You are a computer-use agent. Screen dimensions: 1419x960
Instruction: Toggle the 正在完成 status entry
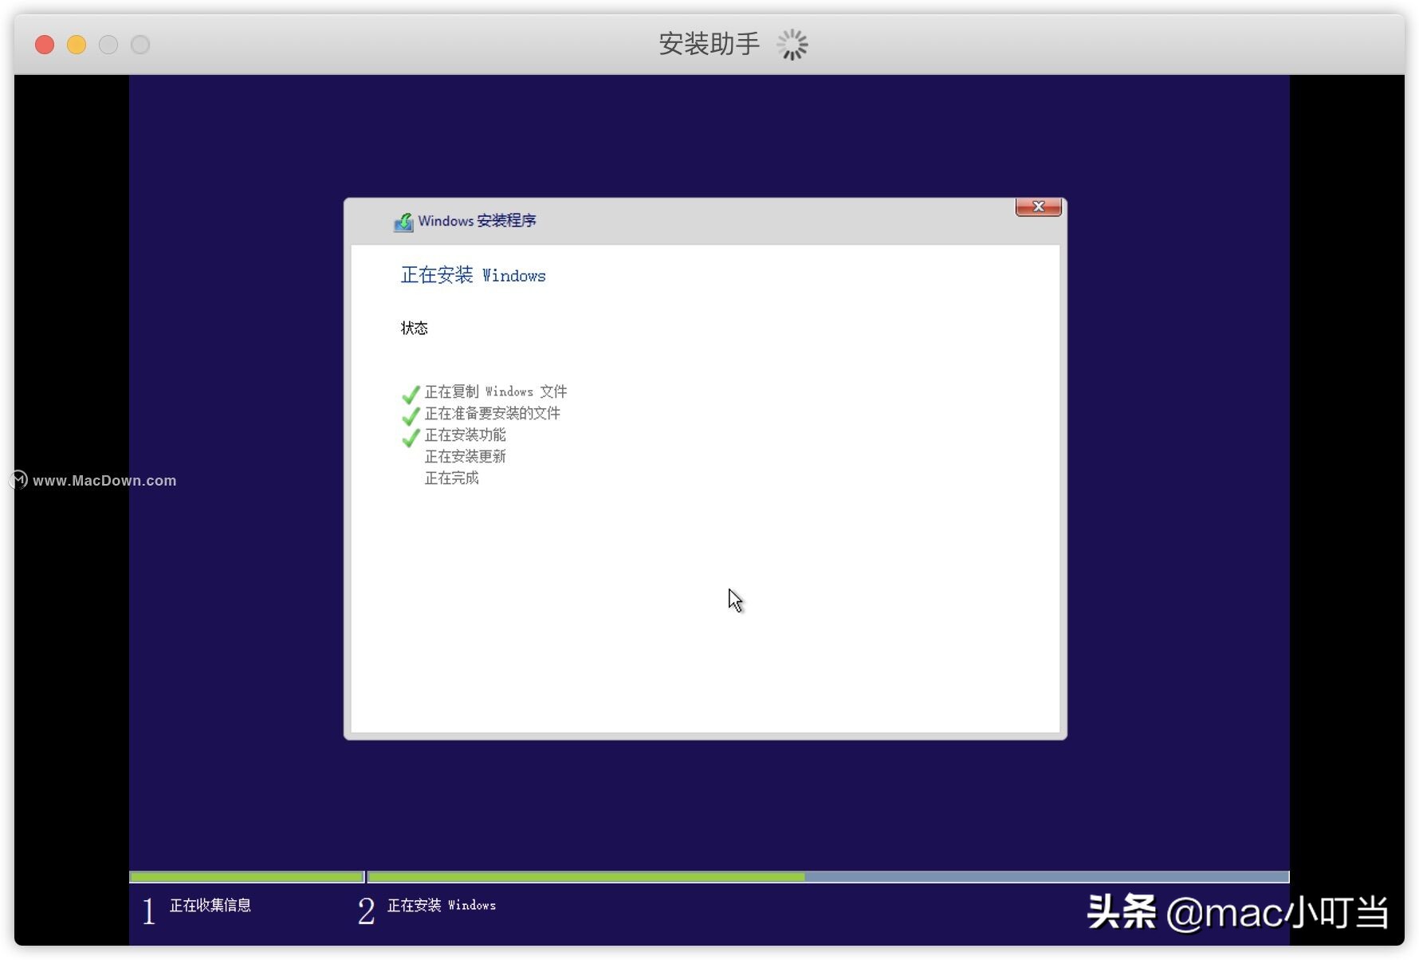(x=451, y=478)
